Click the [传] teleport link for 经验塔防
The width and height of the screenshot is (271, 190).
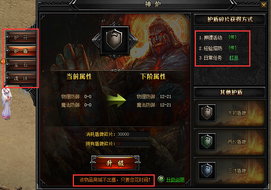click(x=233, y=48)
